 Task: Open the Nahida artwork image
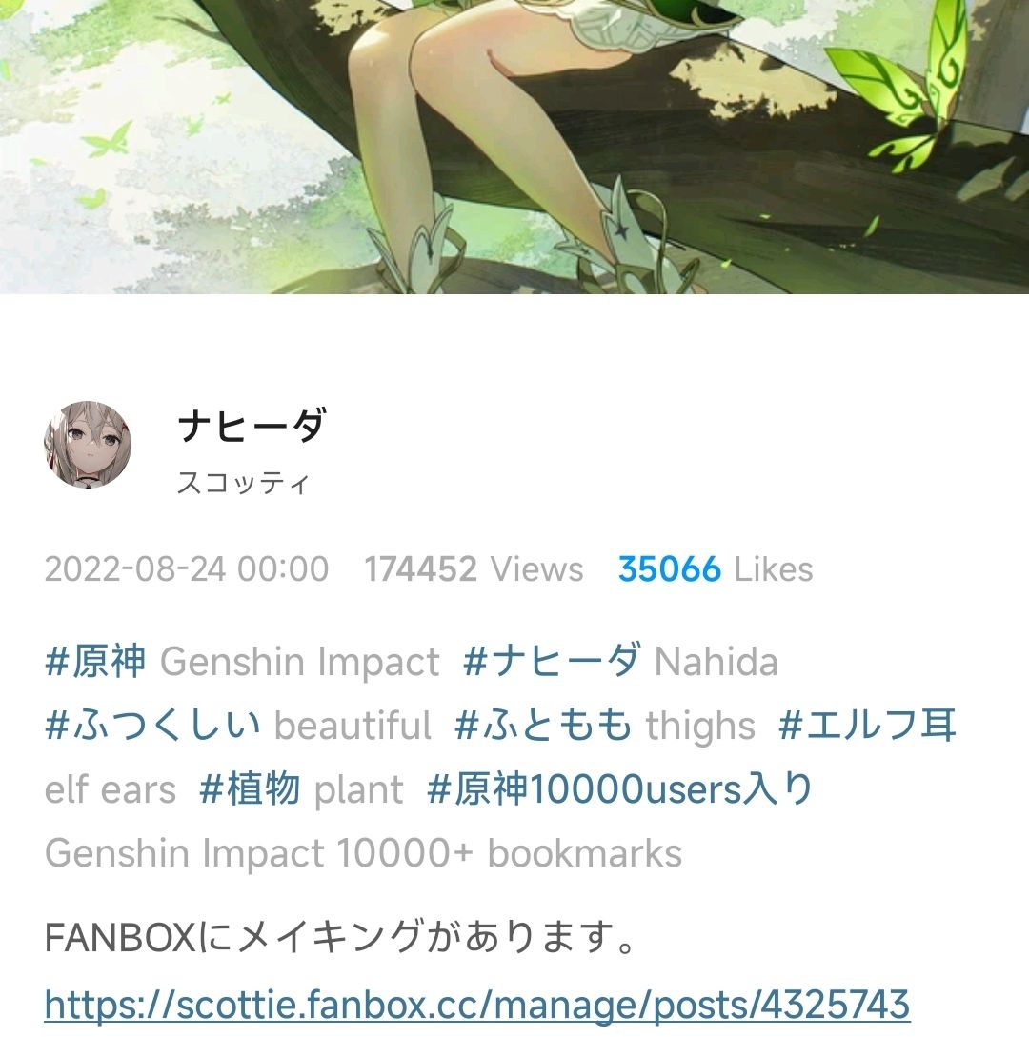[x=514, y=147]
